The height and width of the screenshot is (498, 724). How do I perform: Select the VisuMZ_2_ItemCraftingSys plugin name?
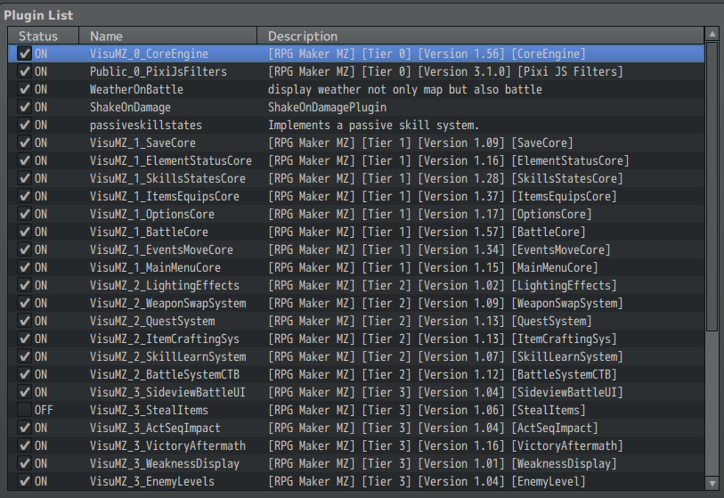[165, 339]
